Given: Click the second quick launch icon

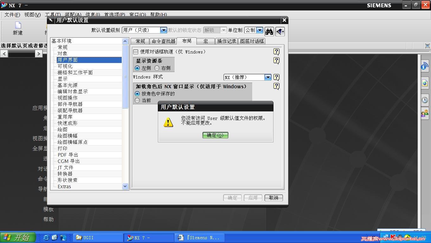Looking at the screenshot, I should pyautogui.click(x=55, y=237).
